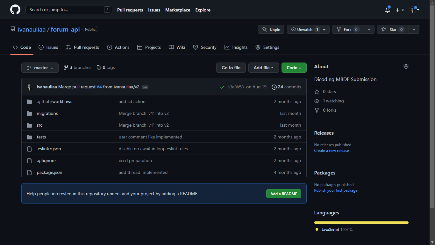
Task: Open the ivanauliaa owner link
Action: [x=32, y=29]
